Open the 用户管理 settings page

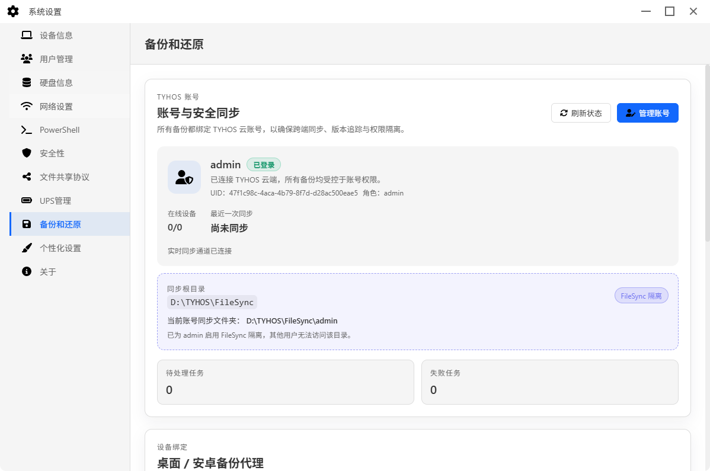pos(70,59)
